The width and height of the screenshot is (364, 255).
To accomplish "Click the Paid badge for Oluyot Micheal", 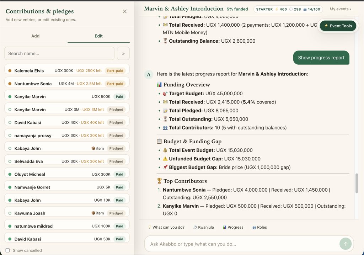I will point(119,174).
